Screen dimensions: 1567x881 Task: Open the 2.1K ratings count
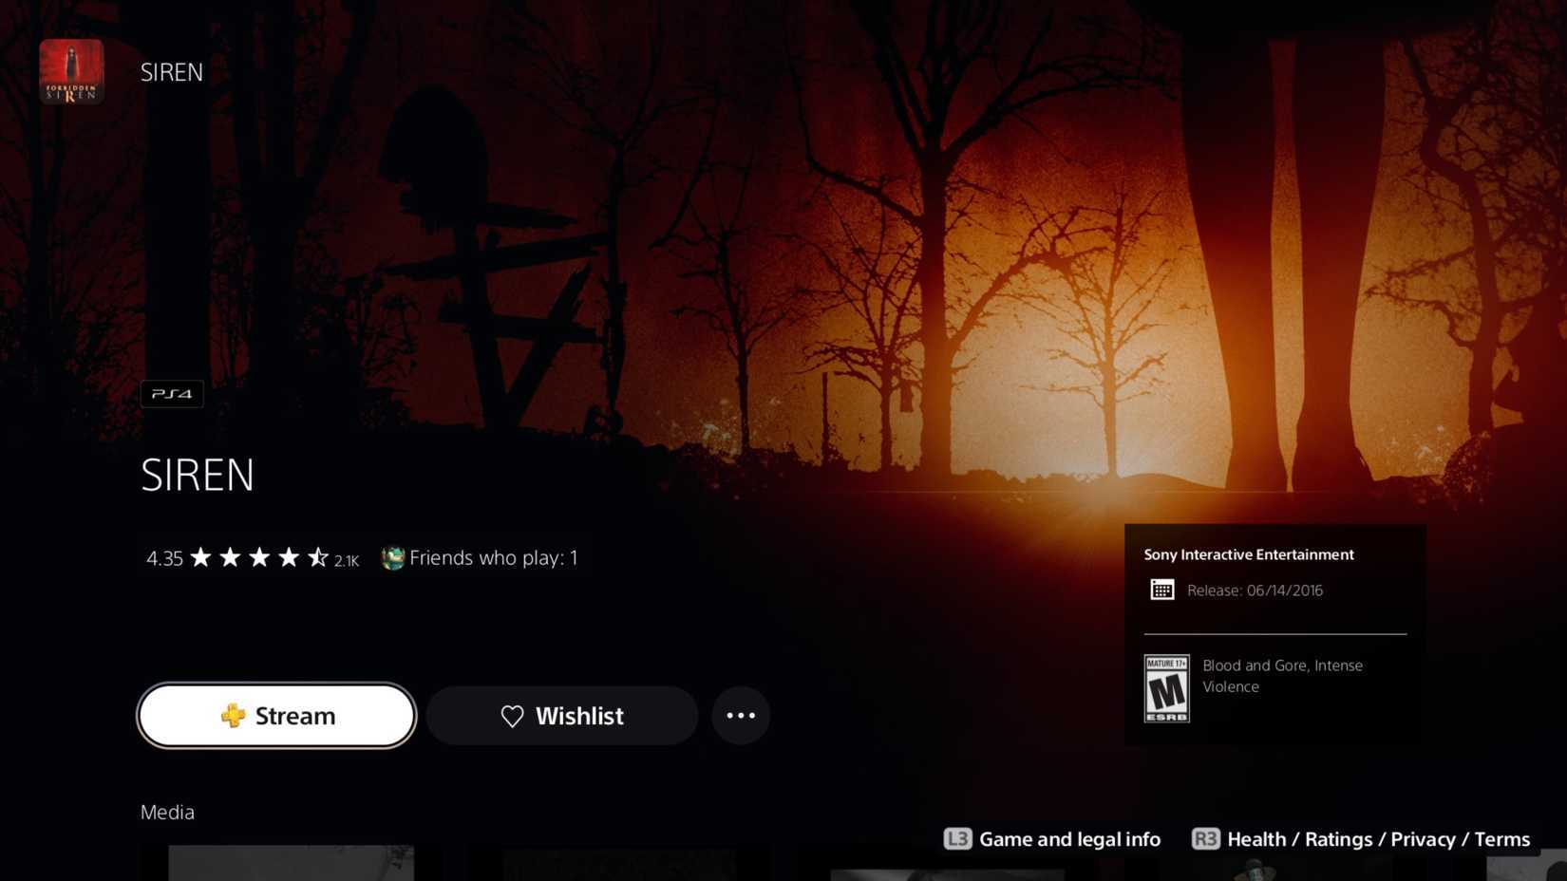(347, 561)
